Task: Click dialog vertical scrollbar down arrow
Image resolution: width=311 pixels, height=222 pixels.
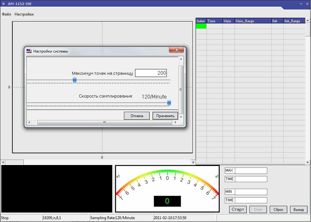Action: click(x=181, y=117)
